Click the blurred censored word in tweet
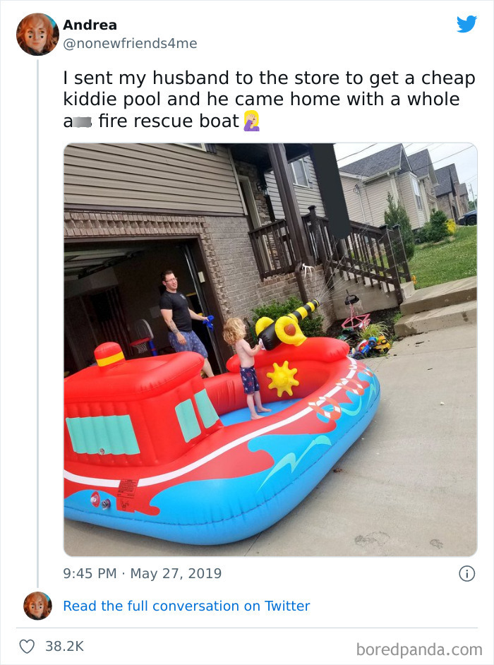 [82, 123]
